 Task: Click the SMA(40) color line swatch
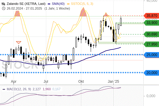[x=49, y=4]
